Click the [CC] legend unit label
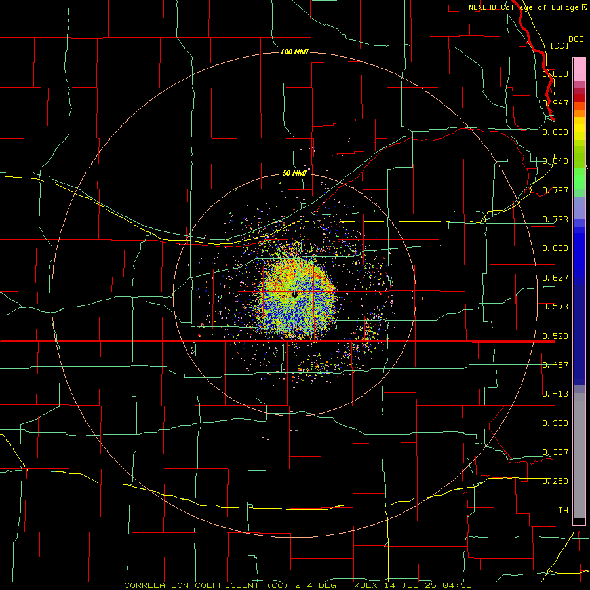This screenshot has height=590, width=590. [x=559, y=45]
